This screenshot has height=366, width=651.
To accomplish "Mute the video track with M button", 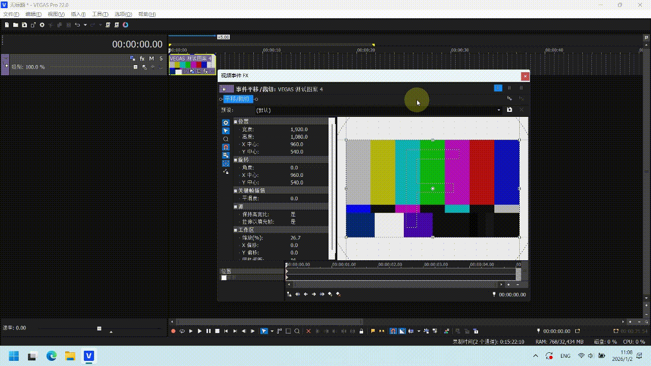I will click(152, 59).
